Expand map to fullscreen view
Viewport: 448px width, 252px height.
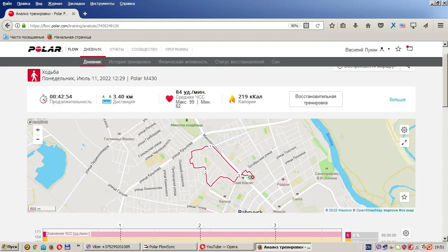404,142
